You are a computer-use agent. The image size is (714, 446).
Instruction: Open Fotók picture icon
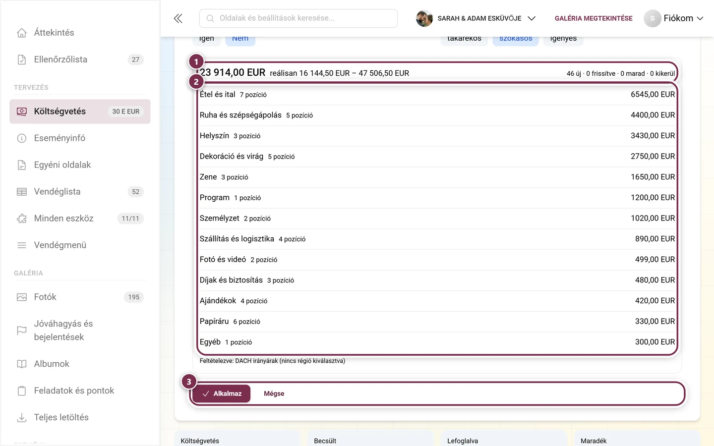(x=22, y=297)
